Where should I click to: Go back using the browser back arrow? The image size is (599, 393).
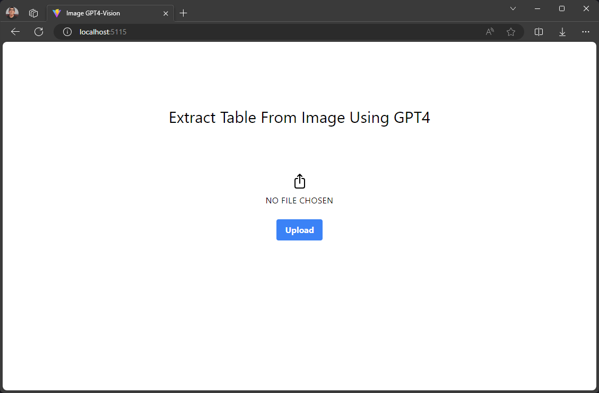click(15, 32)
